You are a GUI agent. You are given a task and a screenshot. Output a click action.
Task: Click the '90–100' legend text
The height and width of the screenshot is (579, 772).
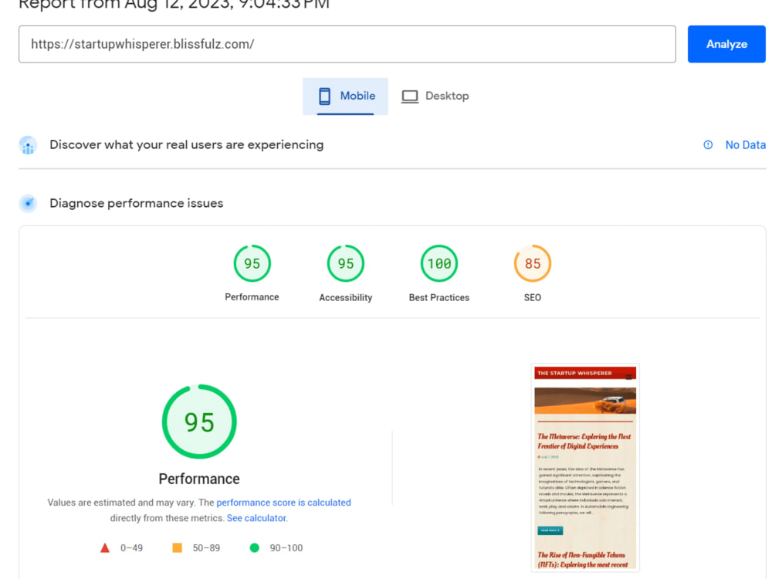(x=286, y=548)
